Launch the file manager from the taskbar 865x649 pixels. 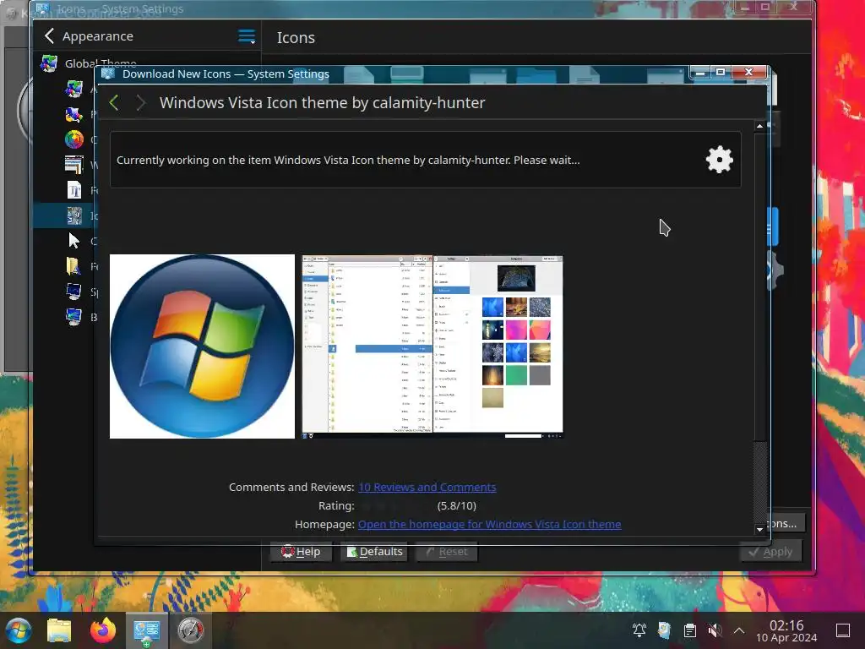[x=59, y=630]
